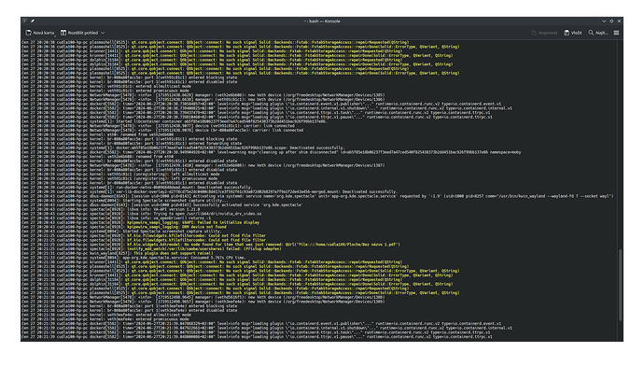Expand the Rozdělit pohled dropdown arrow

coord(103,33)
